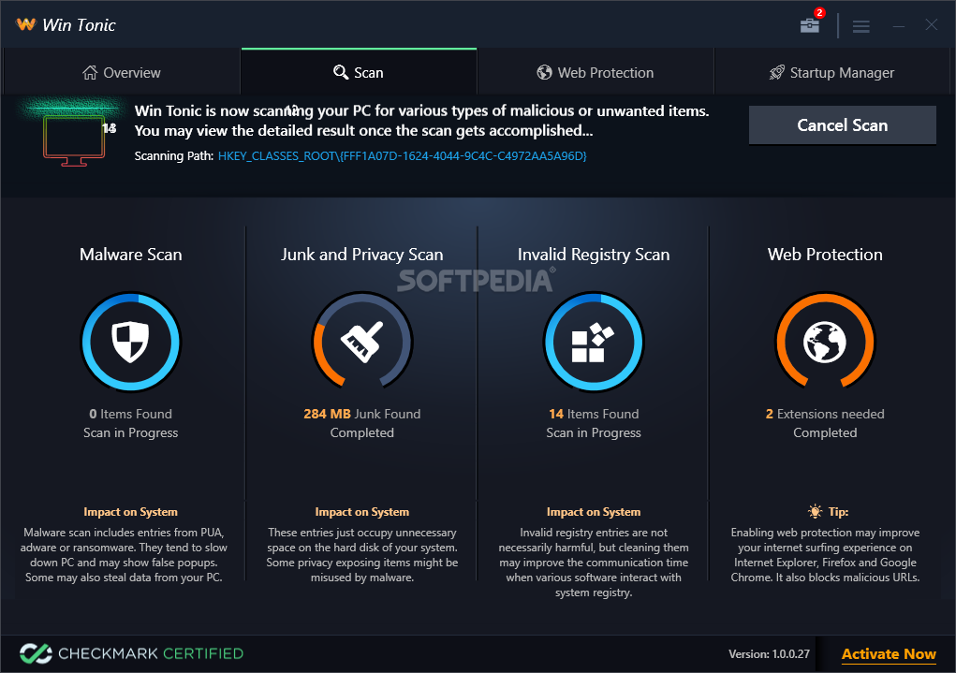Click the 'Win Tonic' title text

(x=79, y=25)
